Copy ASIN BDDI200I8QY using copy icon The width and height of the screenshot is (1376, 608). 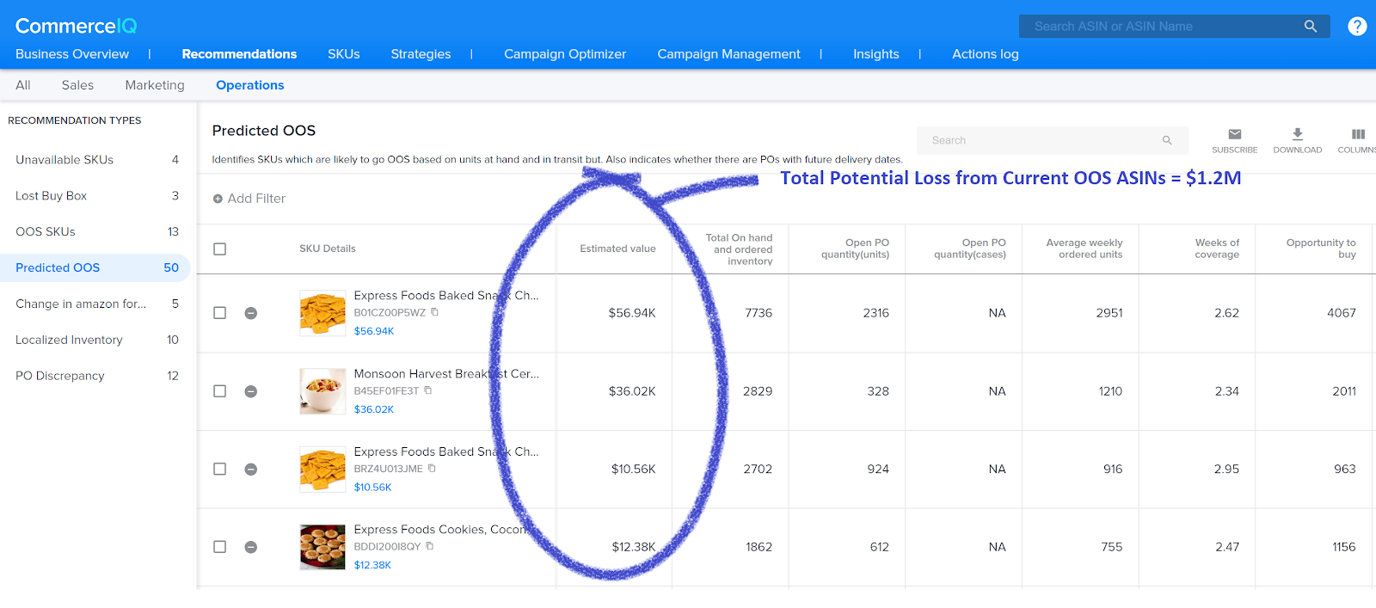pos(429,546)
